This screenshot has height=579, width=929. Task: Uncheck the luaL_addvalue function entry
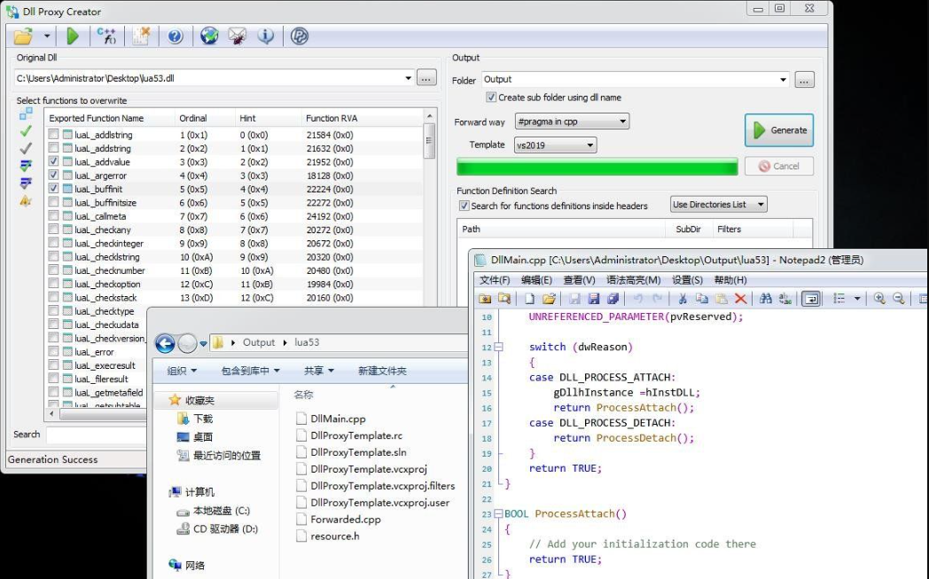(x=53, y=161)
